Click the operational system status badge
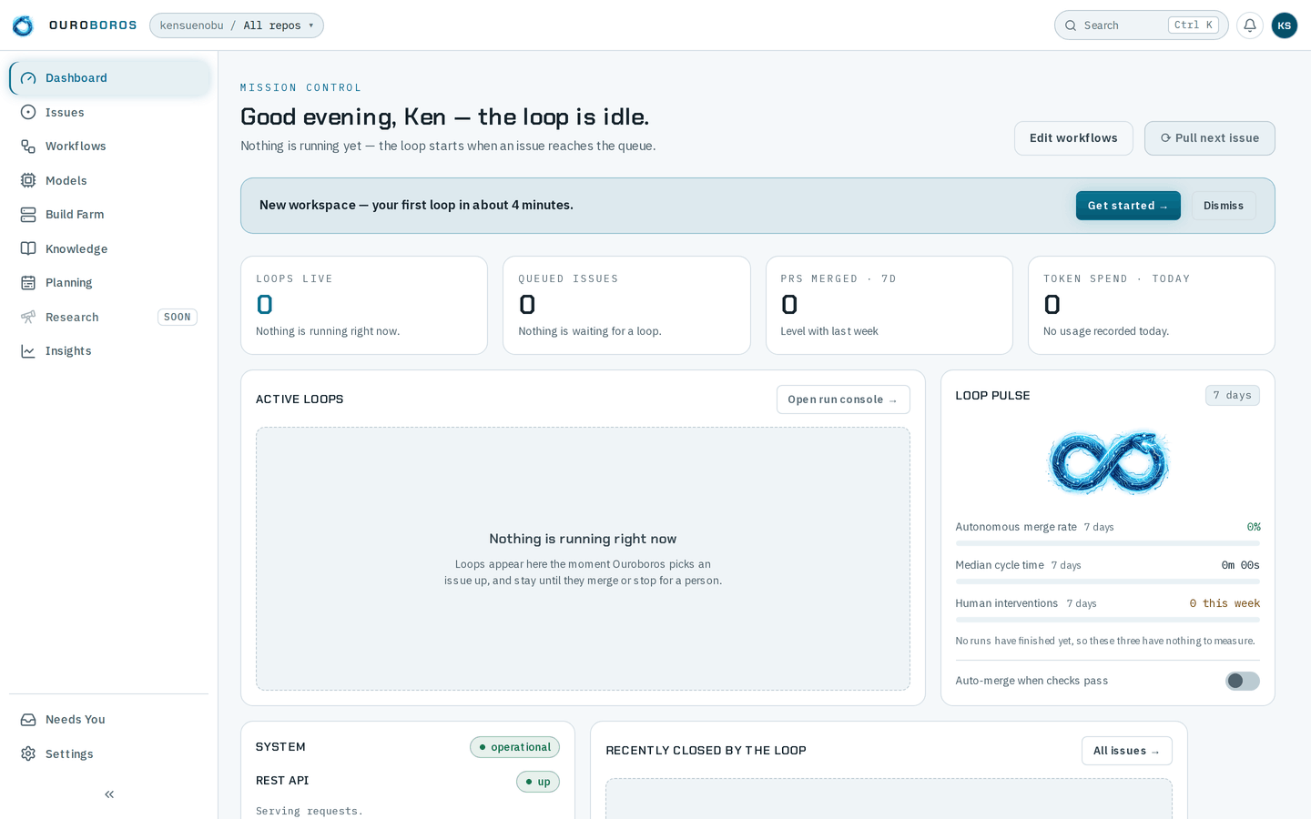 (514, 747)
